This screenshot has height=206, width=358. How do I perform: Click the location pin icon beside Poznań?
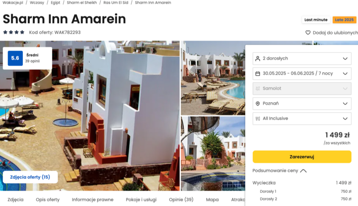pyautogui.click(x=258, y=103)
